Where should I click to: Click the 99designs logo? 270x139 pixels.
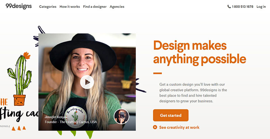pyautogui.click(x=19, y=6)
